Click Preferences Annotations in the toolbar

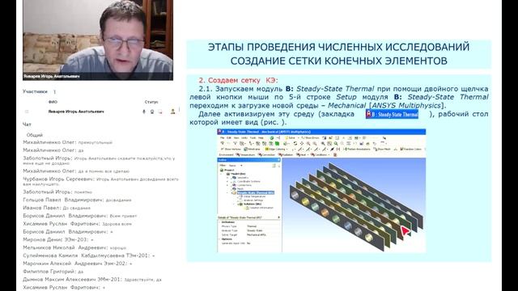[358, 149]
